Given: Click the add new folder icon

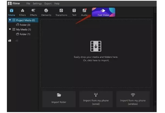Looking at the screenshot, I should 10,40.
